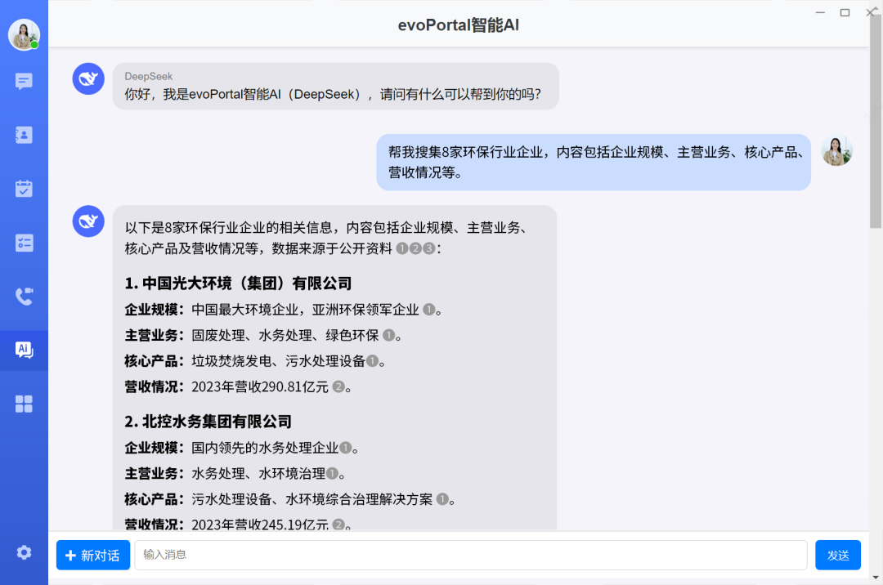The height and width of the screenshot is (585, 883).
Task: Open the Apps grid icon in sidebar
Action: click(24, 404)
